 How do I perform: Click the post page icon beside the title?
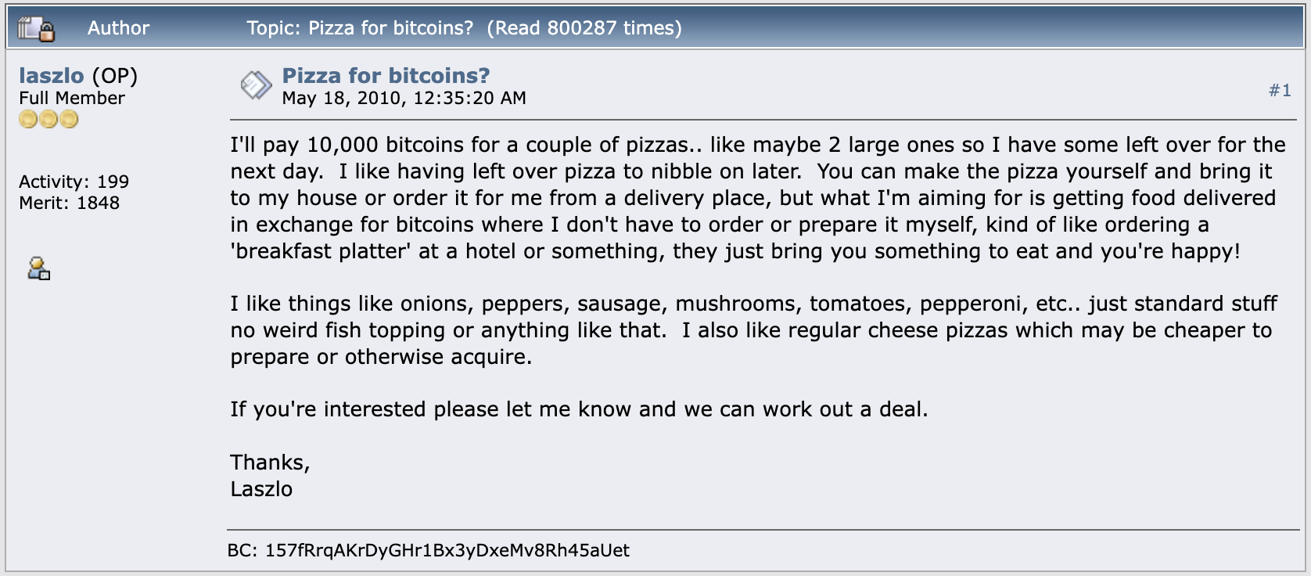[x=256, y=83]
